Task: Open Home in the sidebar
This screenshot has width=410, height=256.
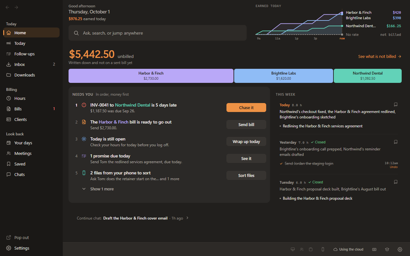Action: coord(31,33)
